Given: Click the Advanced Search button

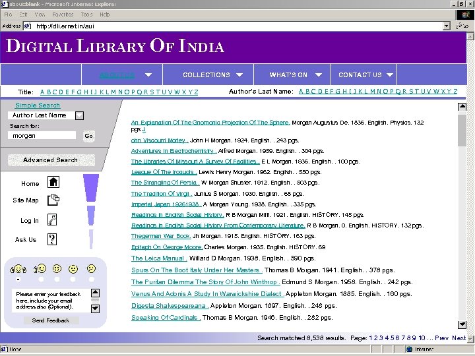Looking at the screenshot, I should pos(51,160).
